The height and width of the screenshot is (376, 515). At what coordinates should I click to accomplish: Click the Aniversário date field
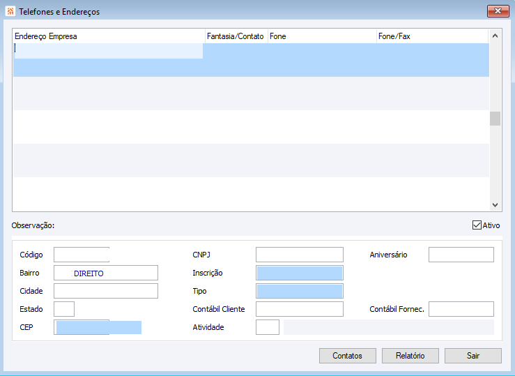pos(461,255)
